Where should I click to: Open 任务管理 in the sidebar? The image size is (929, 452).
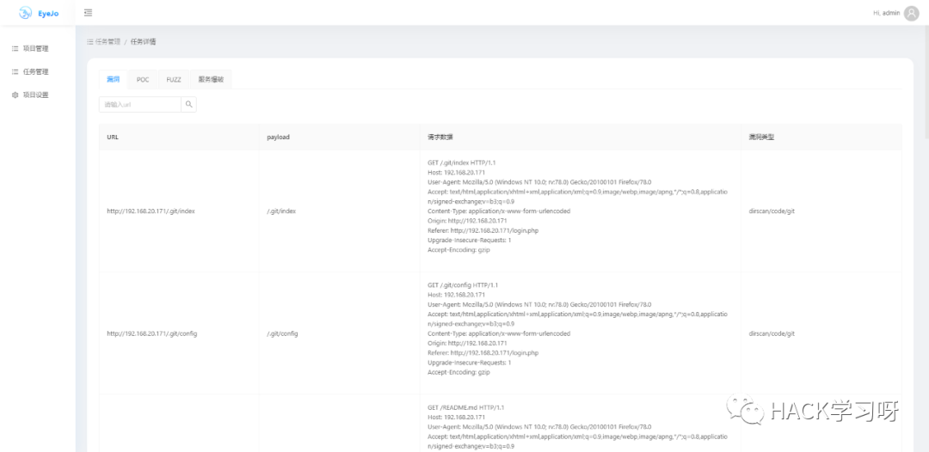(x=30, y=71)
